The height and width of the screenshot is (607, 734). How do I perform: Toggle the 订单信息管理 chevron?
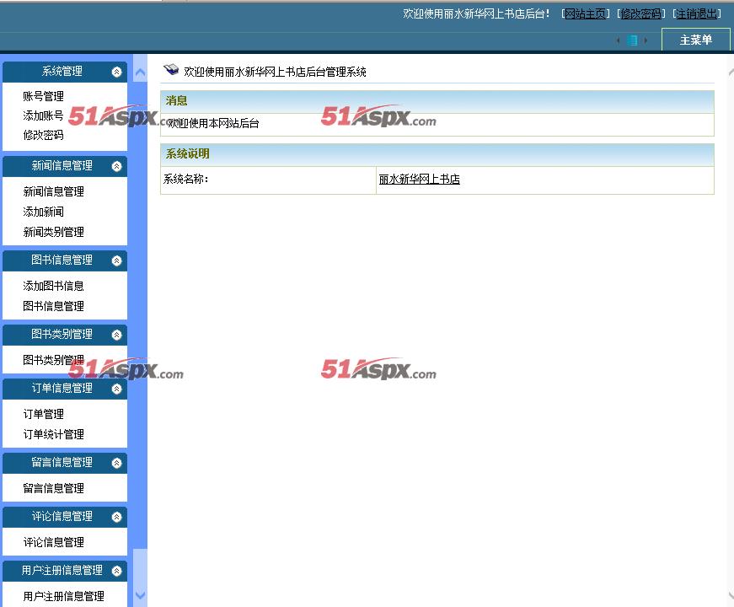pyautogui.click(x=116, y=389)
